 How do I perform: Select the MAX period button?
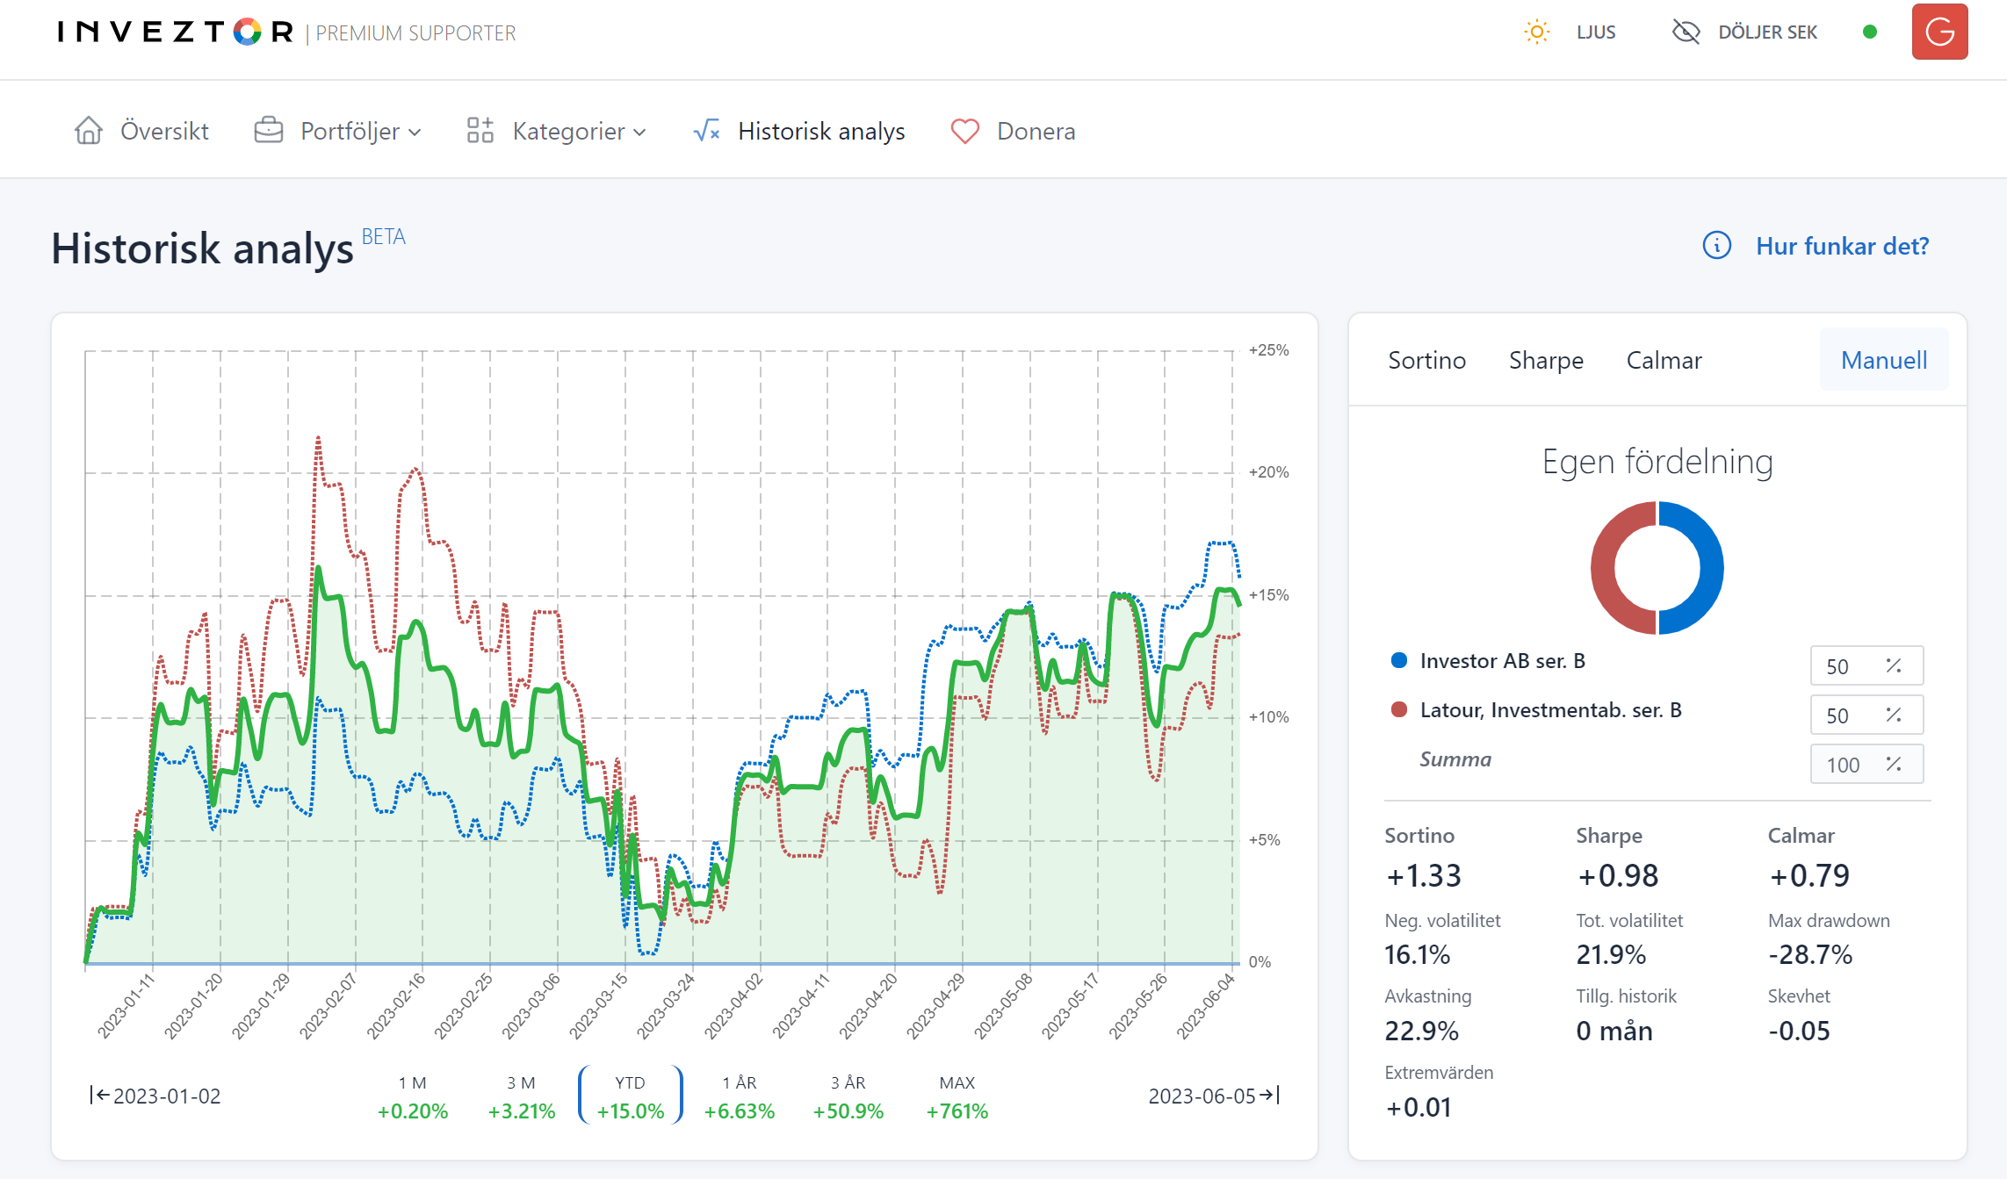coord(957,1096)
